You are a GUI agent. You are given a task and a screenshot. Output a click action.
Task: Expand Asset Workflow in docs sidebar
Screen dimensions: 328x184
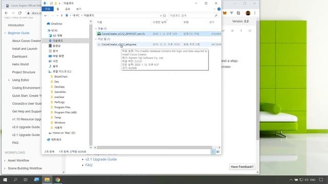(x=5, y=160)
